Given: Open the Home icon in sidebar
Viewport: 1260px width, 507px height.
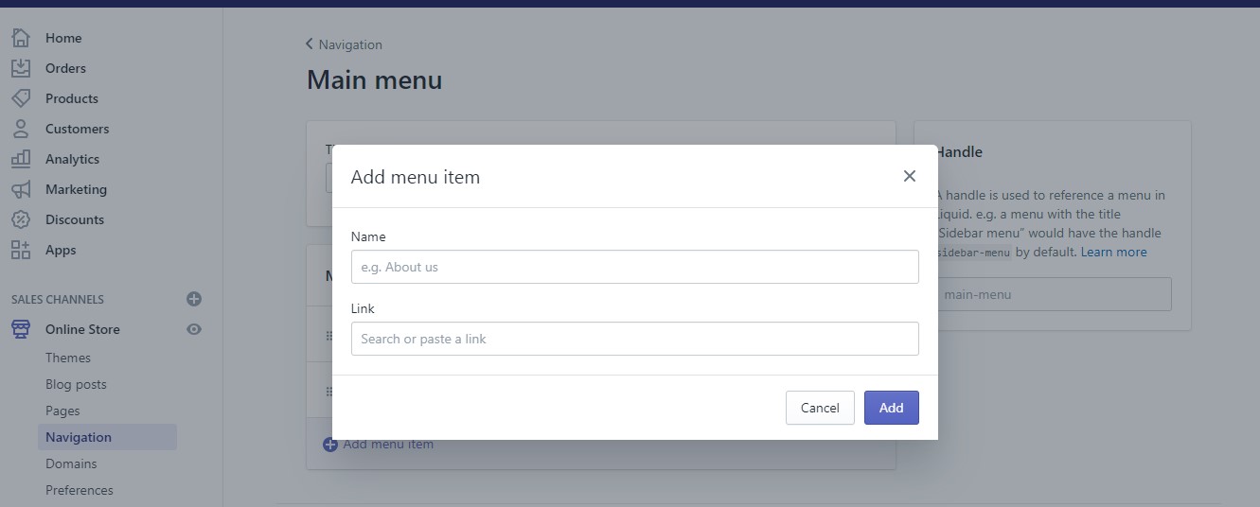Looking at the screenshot, I should point(21,38).
